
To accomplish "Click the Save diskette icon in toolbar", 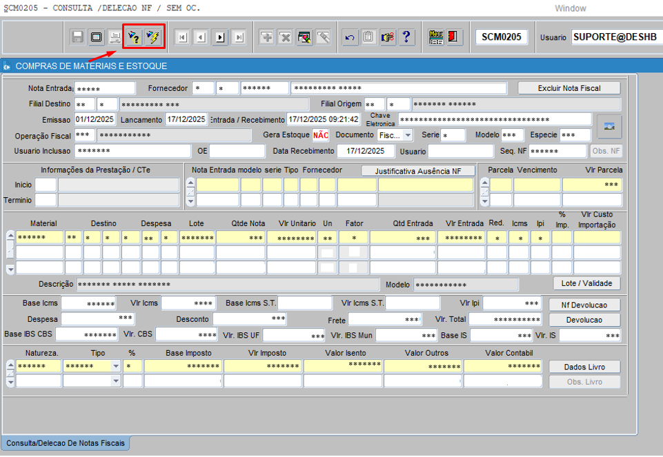I will pyautogui.click(x=77, y=37).
